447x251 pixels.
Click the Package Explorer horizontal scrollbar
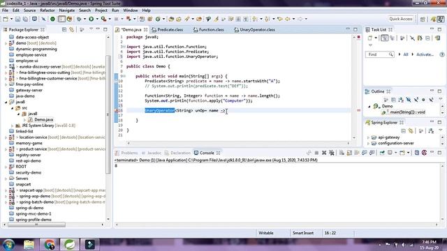pyautogui.click(x=36, y=225)
